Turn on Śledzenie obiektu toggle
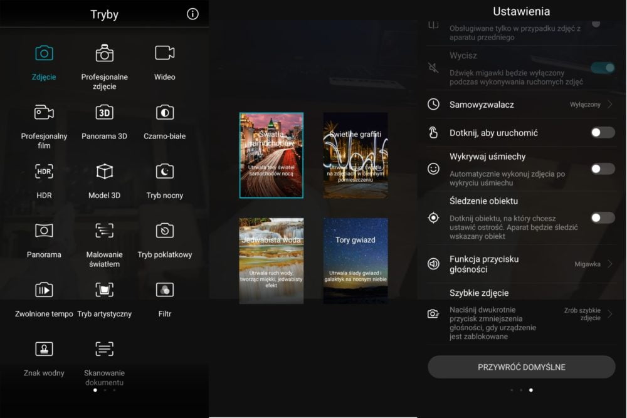Viewport: 627px width, 418px height. coord(603,217)
